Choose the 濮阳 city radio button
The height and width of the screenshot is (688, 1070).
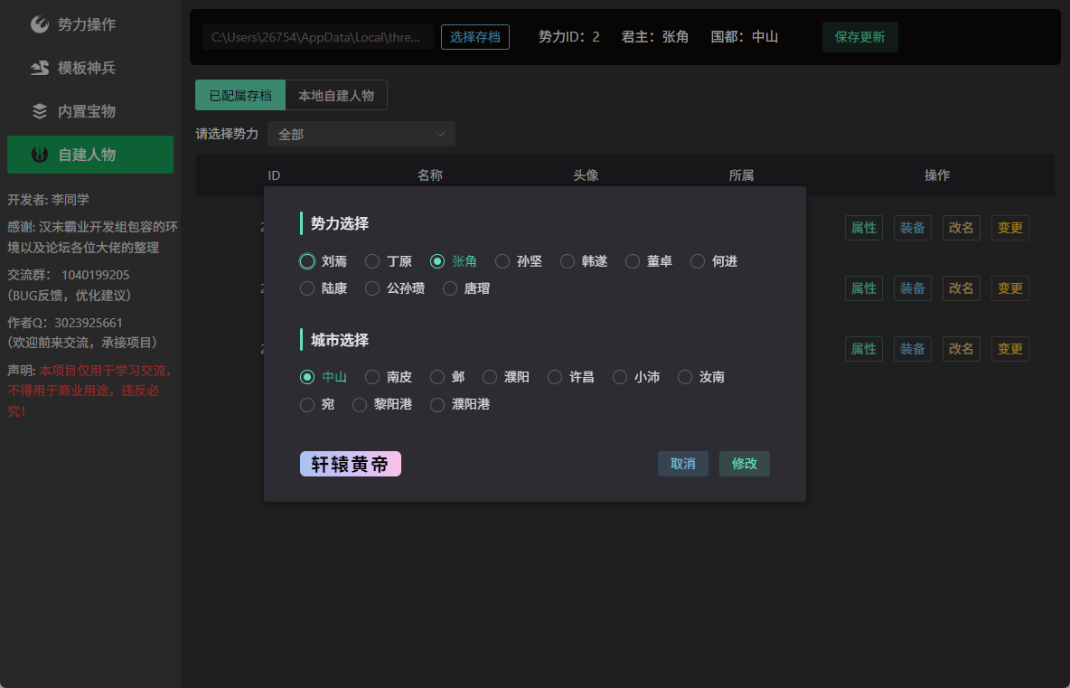[x=489, y=377]
